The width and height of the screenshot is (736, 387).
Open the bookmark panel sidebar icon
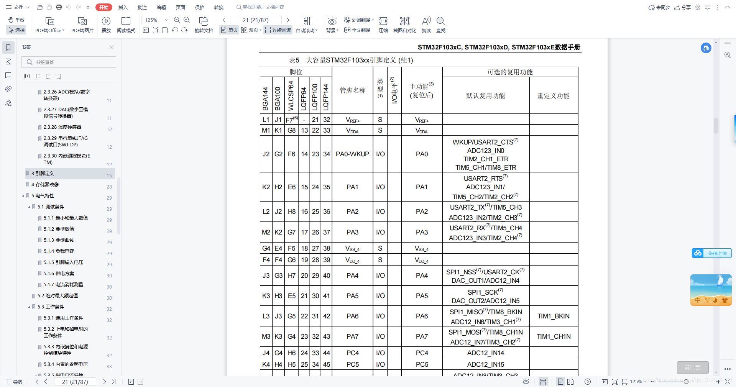tap(8, 48)
